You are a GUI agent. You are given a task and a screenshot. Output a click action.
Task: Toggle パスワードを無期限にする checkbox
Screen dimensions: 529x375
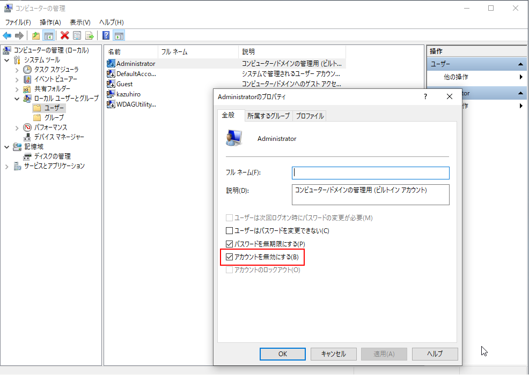point(230,244)
